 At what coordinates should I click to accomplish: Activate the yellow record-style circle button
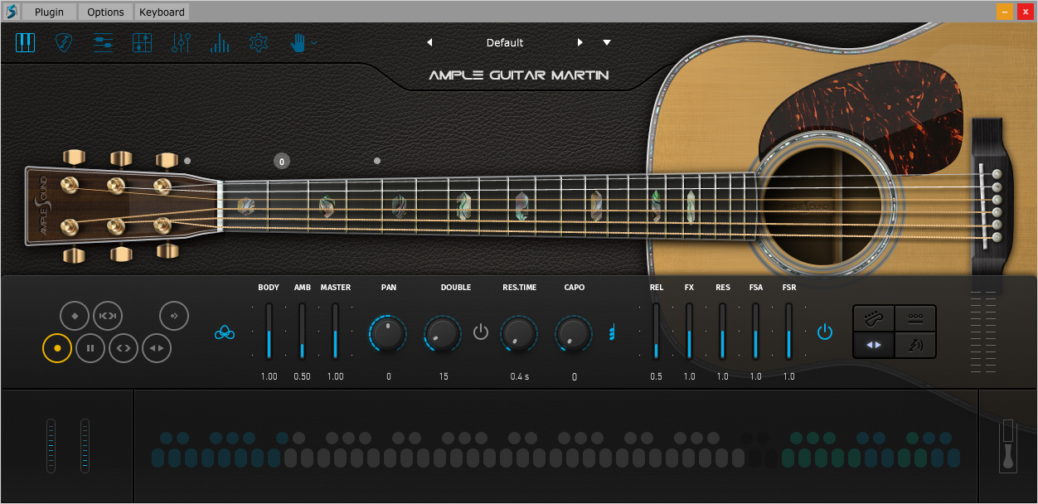coord(56,348)
